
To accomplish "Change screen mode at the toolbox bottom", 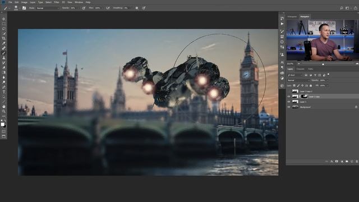I will click(x=4, y=136).
